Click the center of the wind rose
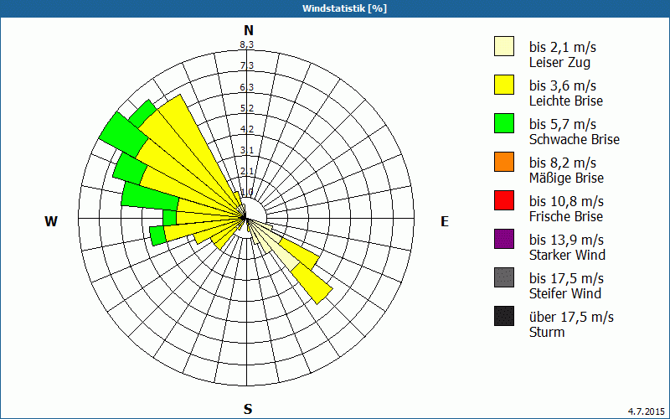Screen dimensions: 670x419 tap(245, 218)
